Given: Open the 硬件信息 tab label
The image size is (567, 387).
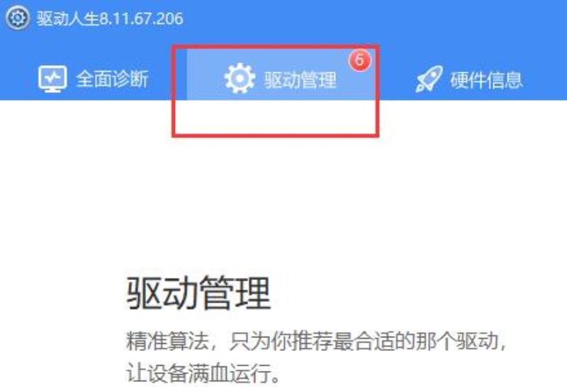Looking at the screenshot, I should (486, 80).
